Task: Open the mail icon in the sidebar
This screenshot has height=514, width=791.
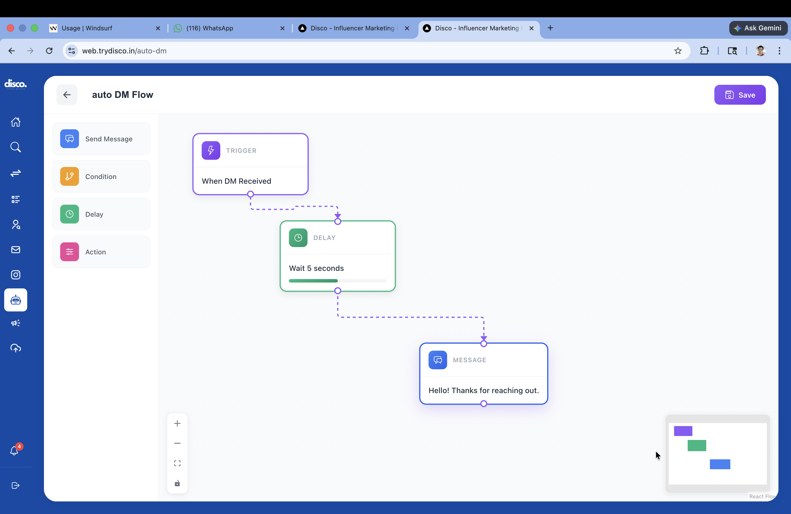Action: pos(15,250)
